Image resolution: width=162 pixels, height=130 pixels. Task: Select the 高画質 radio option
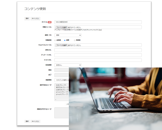point(75,40)
